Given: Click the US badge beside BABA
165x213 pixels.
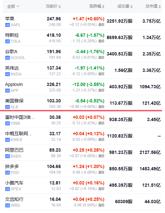Looking at the screenshot, I should tap(8, 156).
